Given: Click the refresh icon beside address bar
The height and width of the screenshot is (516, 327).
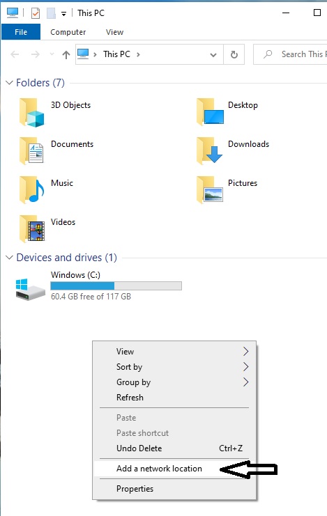Looking at the screenshot, I should (x=234, y=54).
